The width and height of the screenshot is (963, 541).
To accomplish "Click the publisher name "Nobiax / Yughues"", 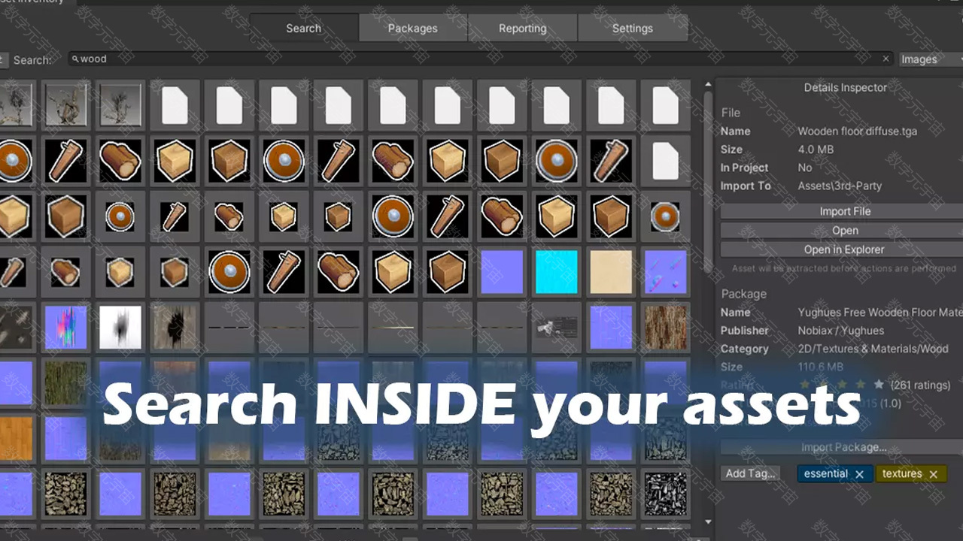I will click(841, 331).
